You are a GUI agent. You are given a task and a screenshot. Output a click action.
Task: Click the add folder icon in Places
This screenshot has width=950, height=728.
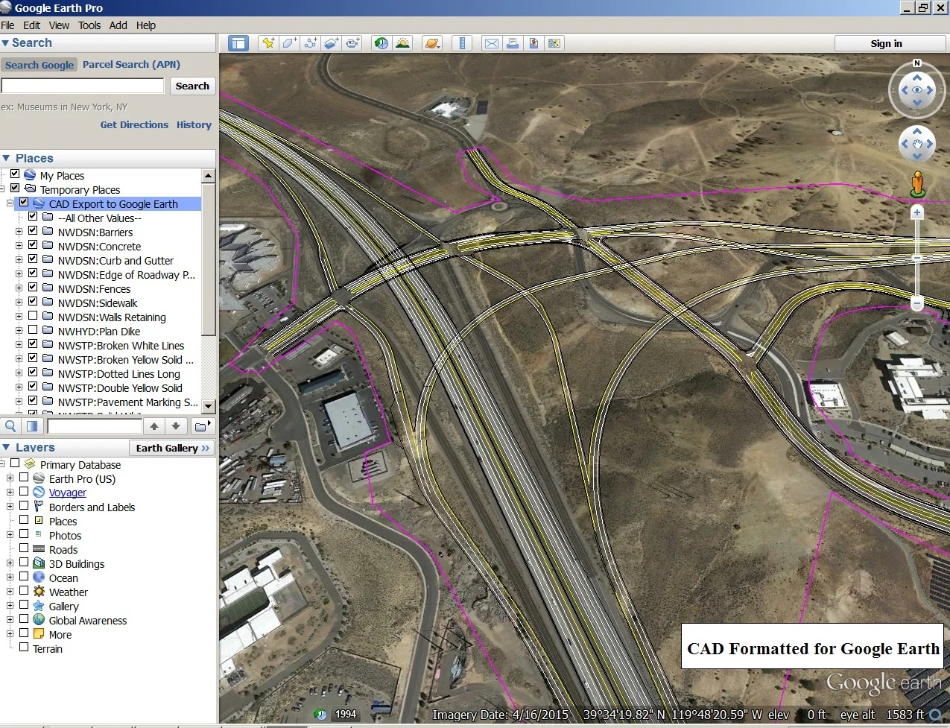pyautogui.click(x=202, y=426)
